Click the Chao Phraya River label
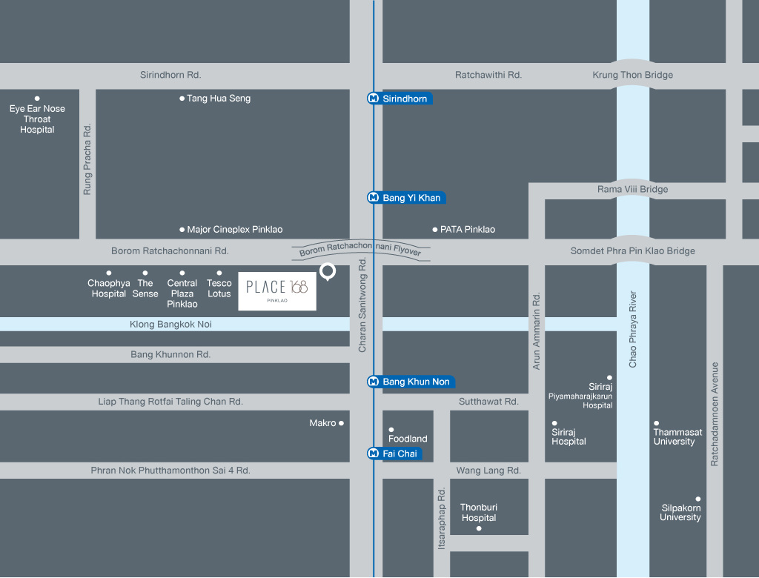 pos(633,329)
